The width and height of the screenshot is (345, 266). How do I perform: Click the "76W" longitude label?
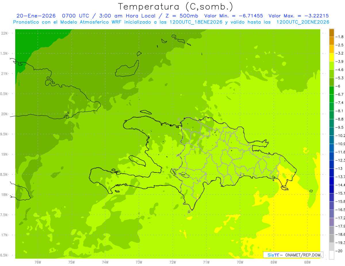[38, 262]
